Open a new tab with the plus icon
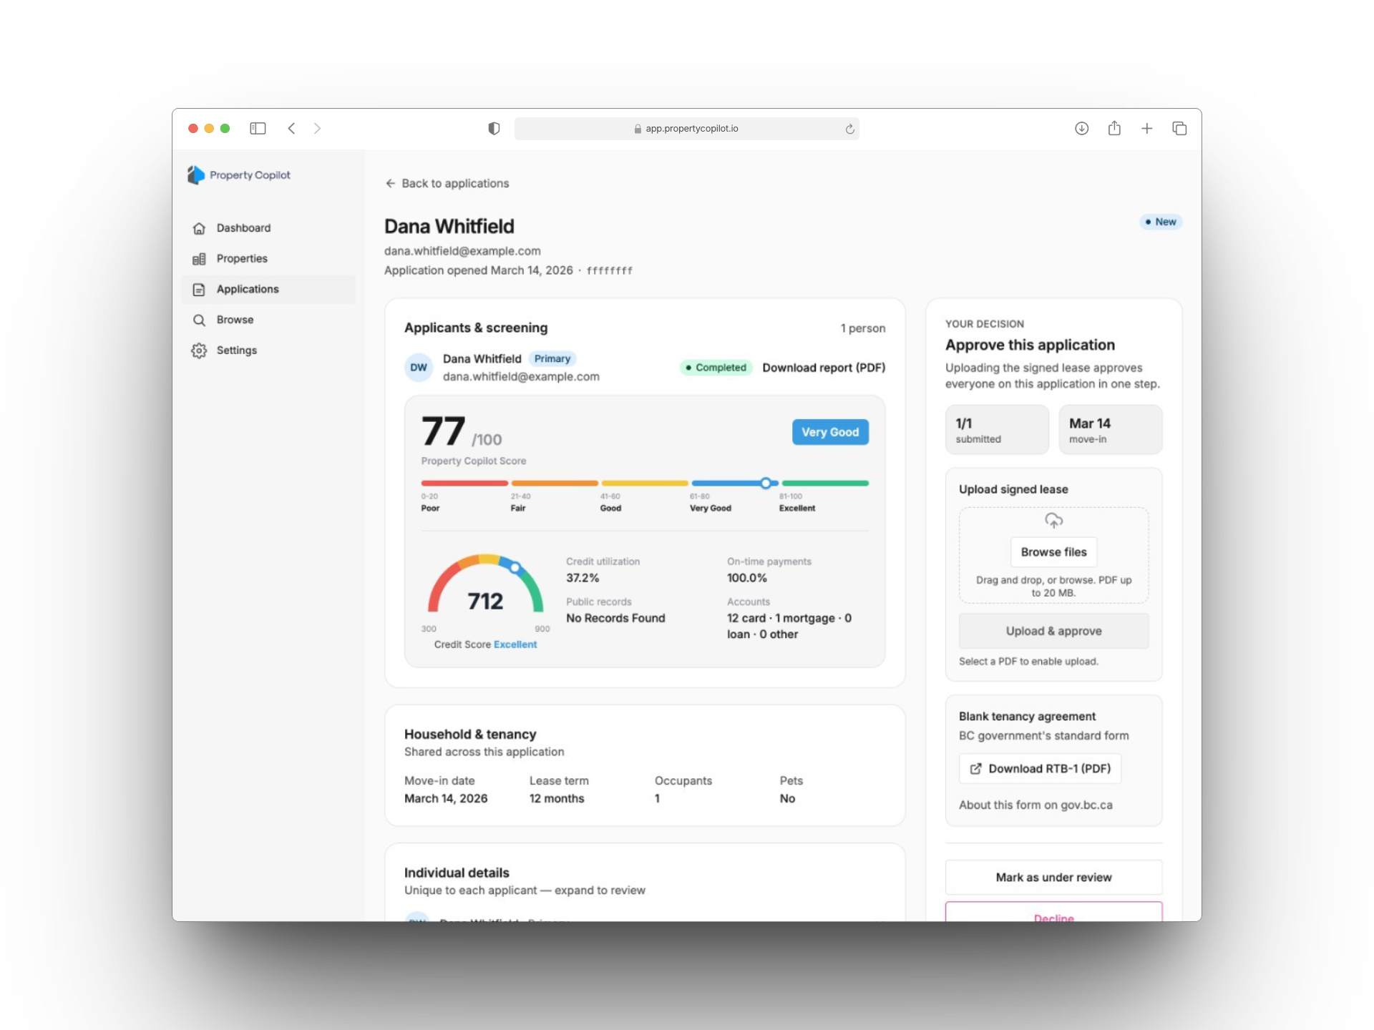 click(x=1147, y=129)
